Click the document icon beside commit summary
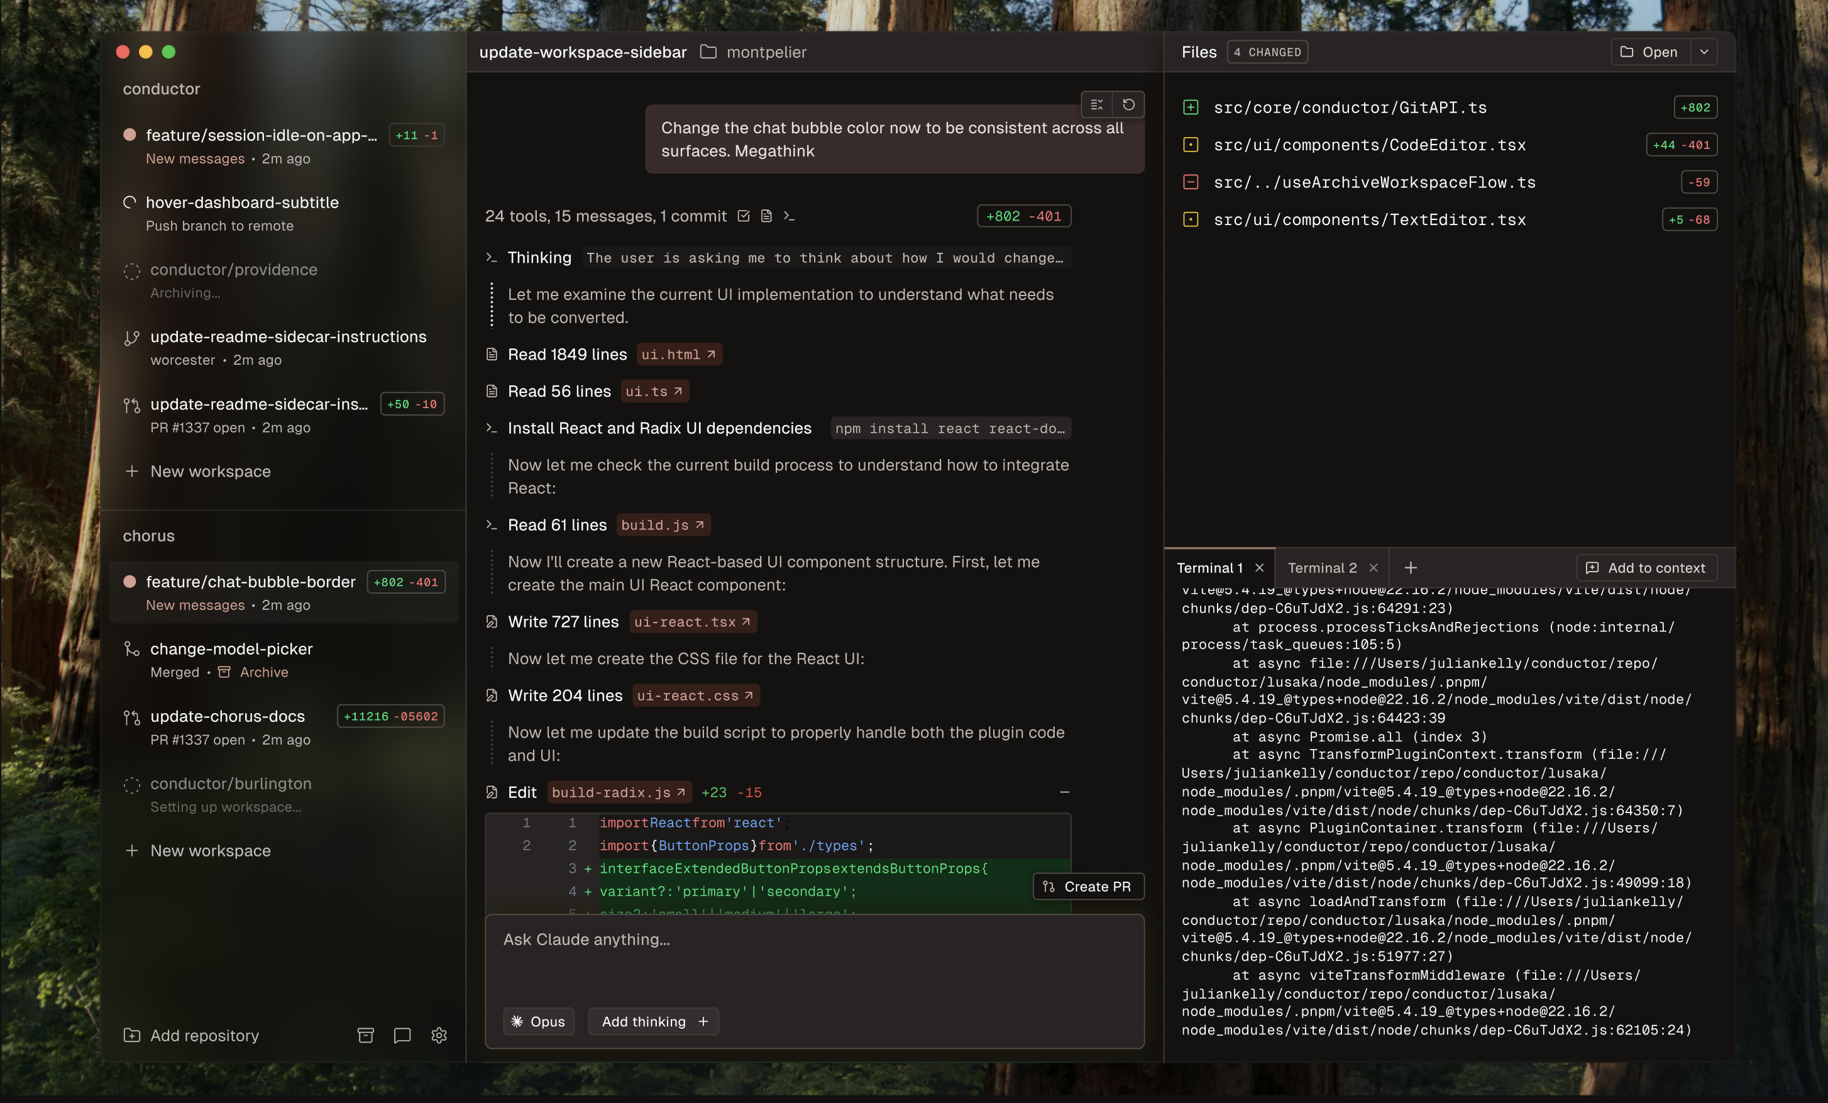Screen dimensions: 1828x1103 pos(766,216)
